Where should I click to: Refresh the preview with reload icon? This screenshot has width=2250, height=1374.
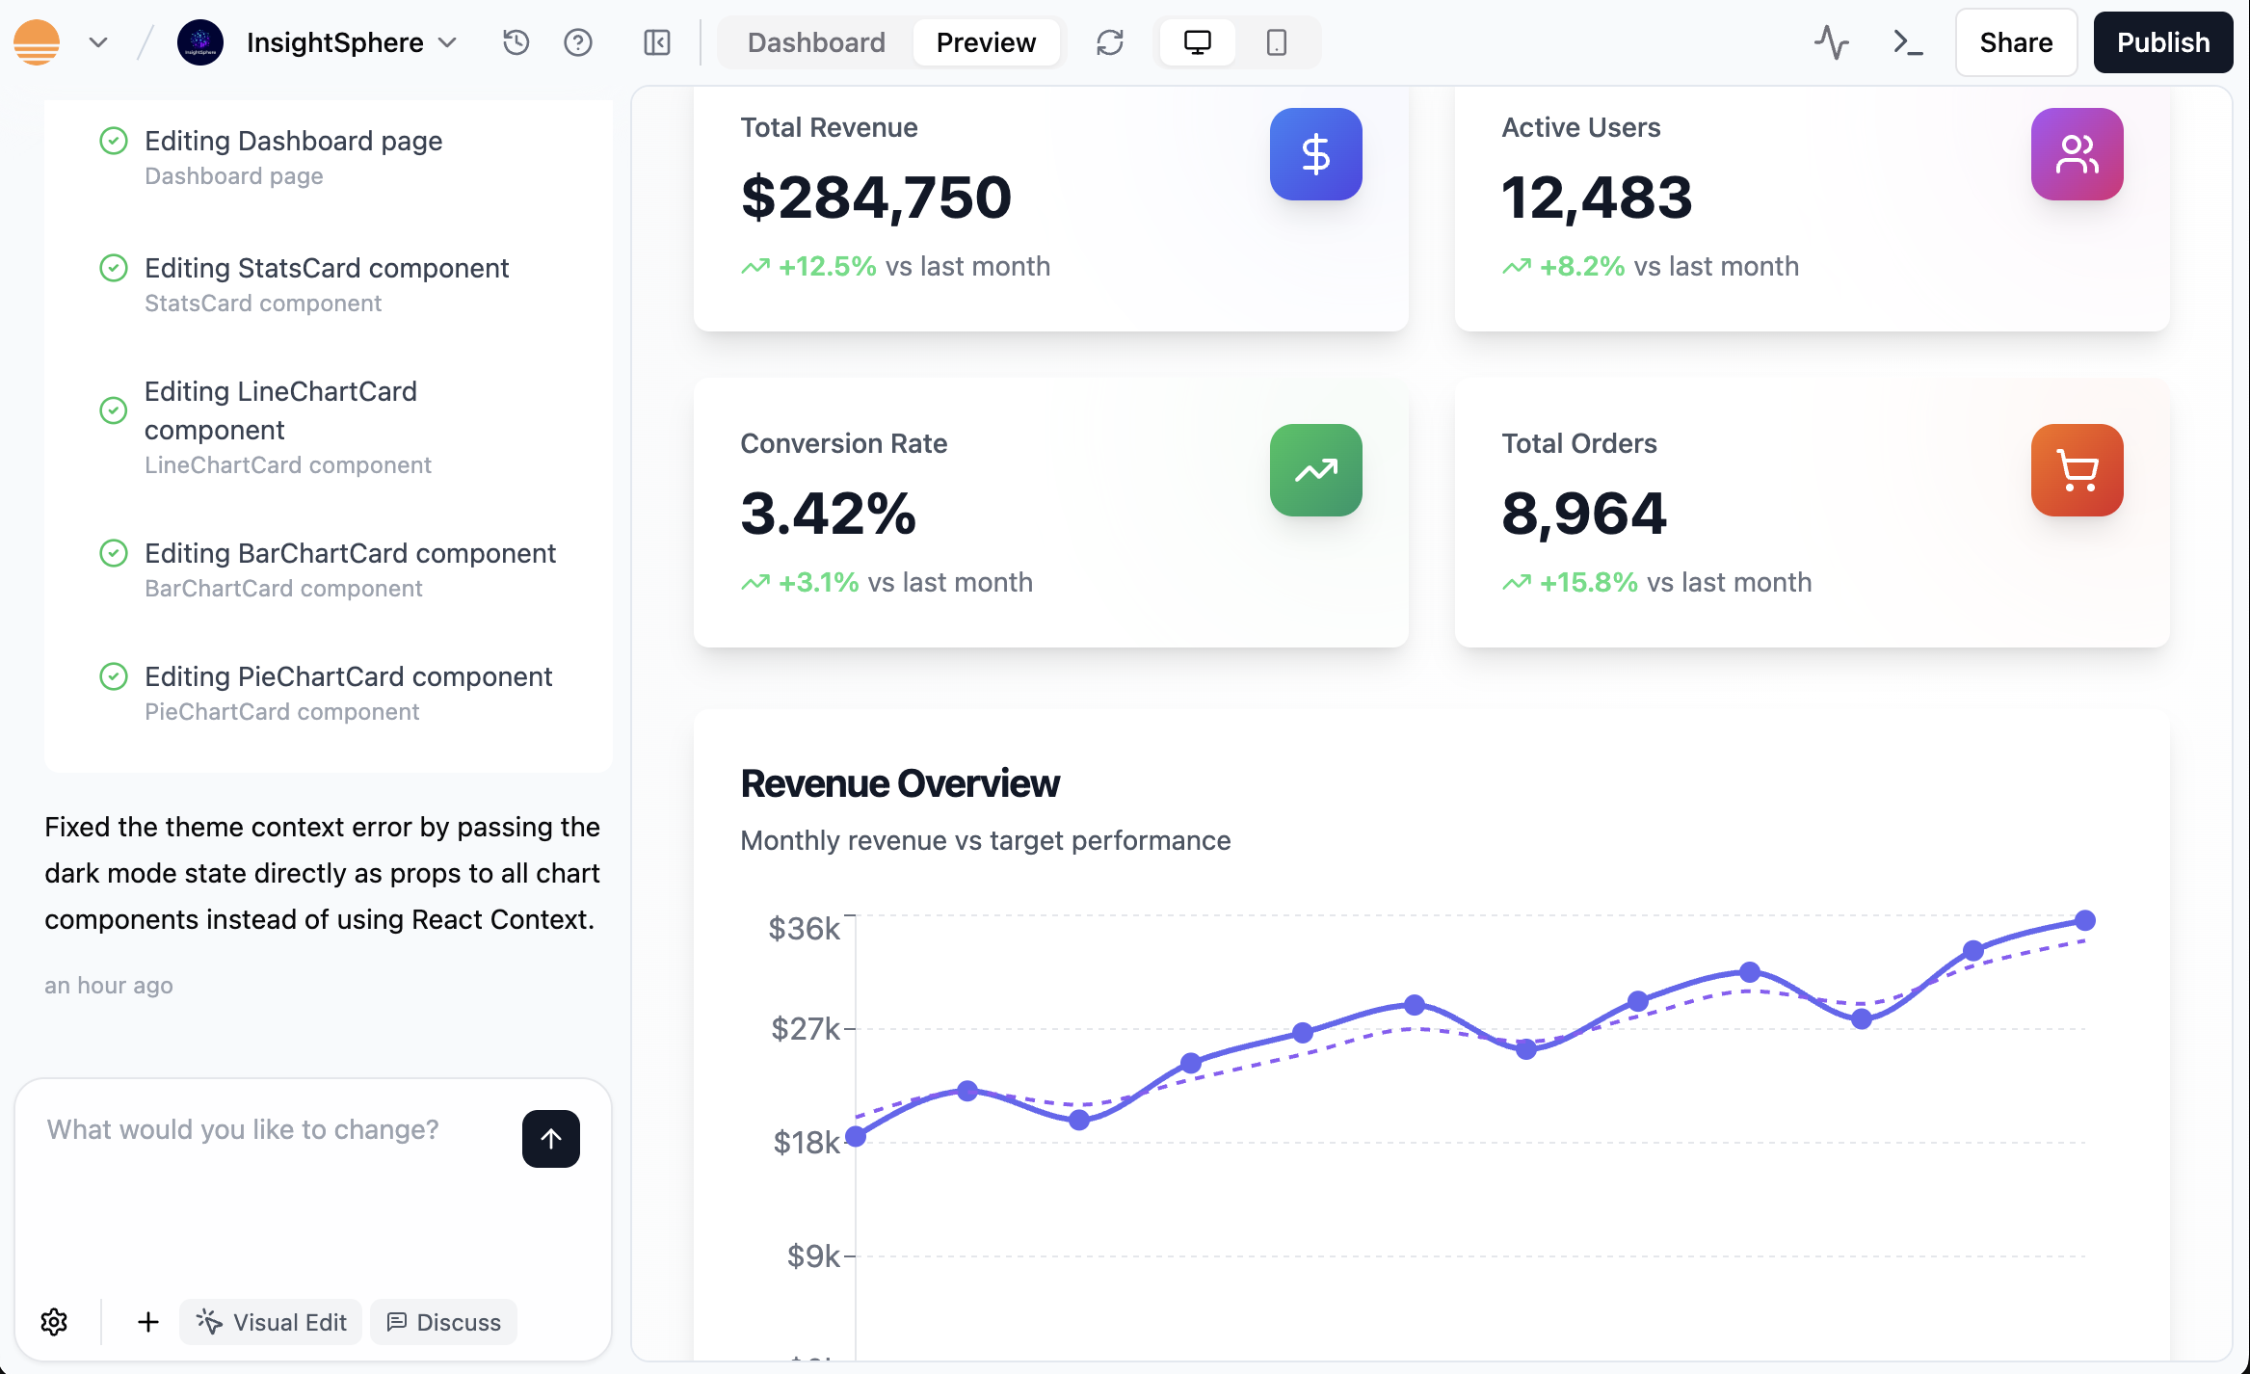1110,42
